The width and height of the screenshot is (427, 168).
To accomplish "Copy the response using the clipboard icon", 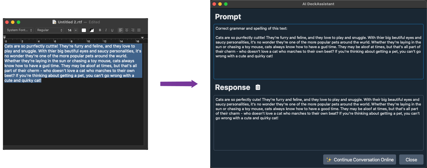I will click(x=258, y=87).
